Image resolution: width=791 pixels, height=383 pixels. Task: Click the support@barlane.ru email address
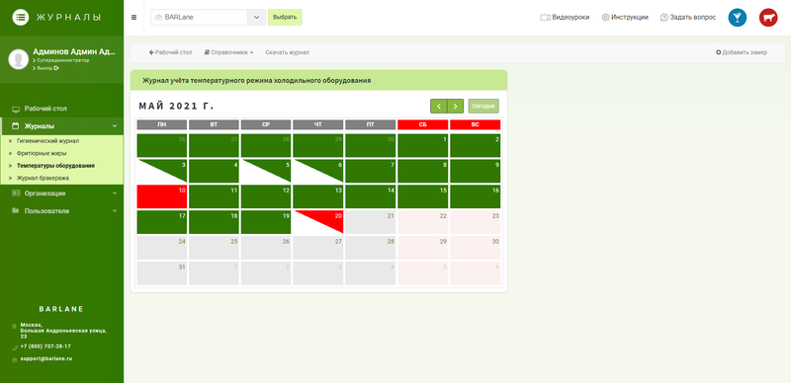click(45, 358)
